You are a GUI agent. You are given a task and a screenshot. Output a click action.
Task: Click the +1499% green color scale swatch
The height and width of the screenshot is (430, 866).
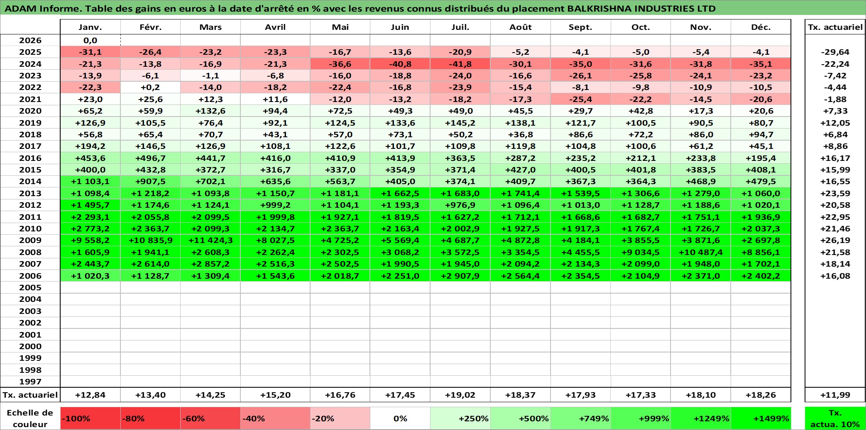click(761, 418)
